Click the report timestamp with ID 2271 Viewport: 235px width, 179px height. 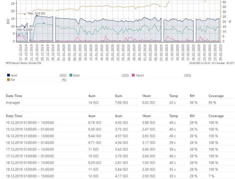[212, 63]
